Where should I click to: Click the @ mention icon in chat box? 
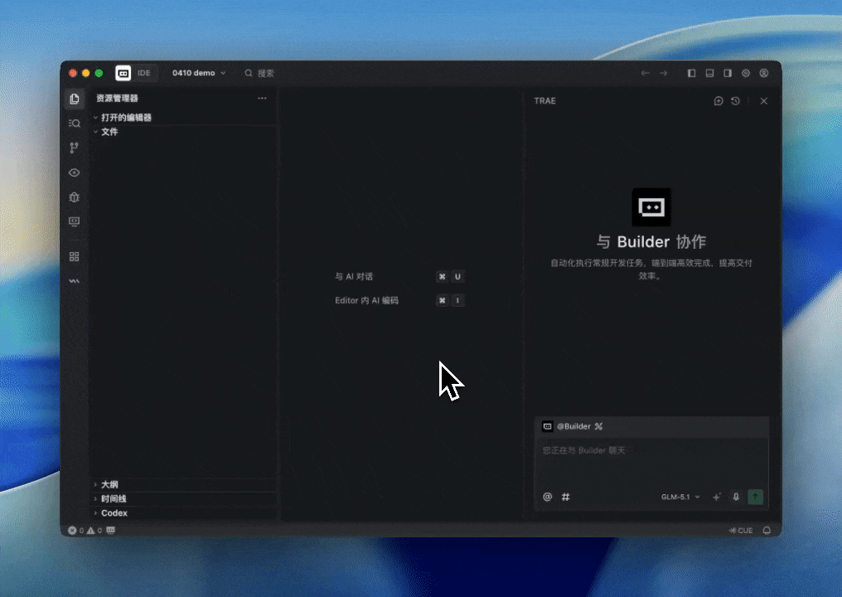[547, 497]
